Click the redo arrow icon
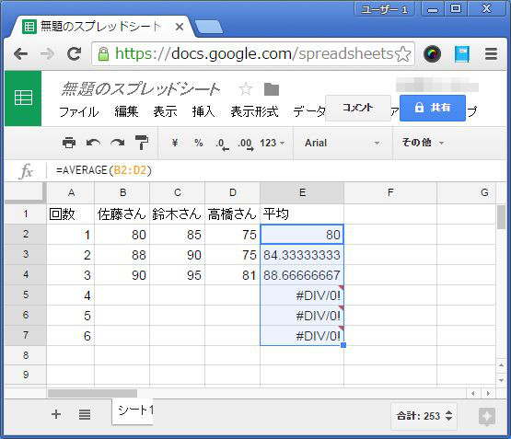The image size is (511, 439). [118, 143]
